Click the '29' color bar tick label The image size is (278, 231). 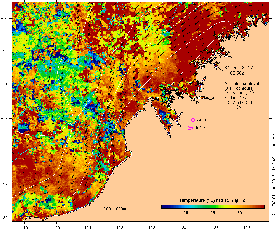(213, 213)
